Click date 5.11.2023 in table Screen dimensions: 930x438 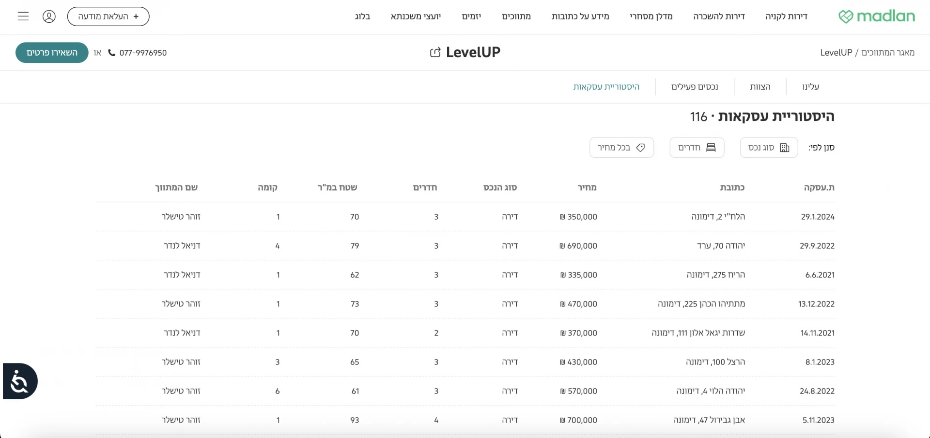(819, 420)
